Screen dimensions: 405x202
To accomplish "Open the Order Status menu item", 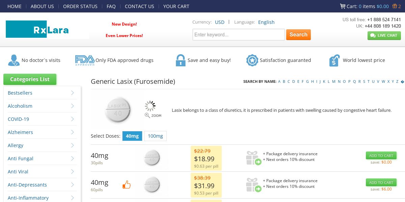I will coord(80,6).
